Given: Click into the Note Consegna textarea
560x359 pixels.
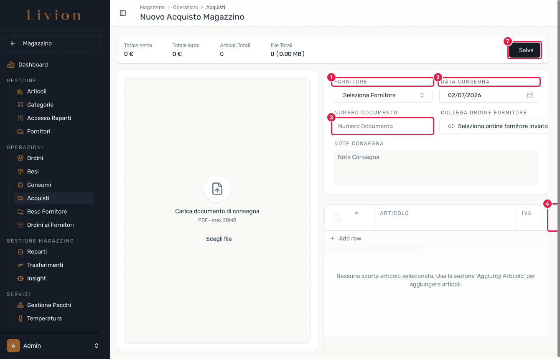Looking at the screenshot, I should tap(436, 168).
